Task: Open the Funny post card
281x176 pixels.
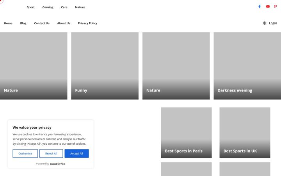Action: pos(105,66)
